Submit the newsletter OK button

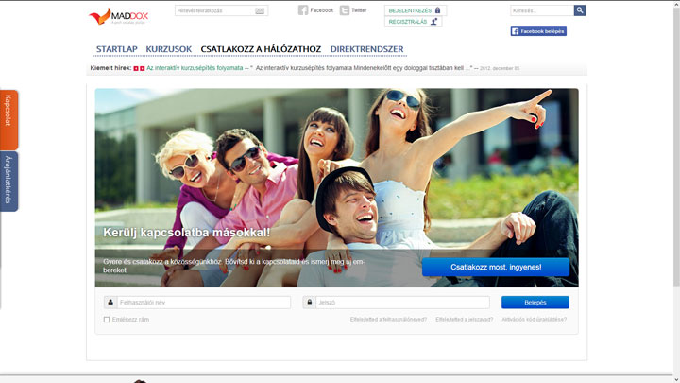coord(260,11)
